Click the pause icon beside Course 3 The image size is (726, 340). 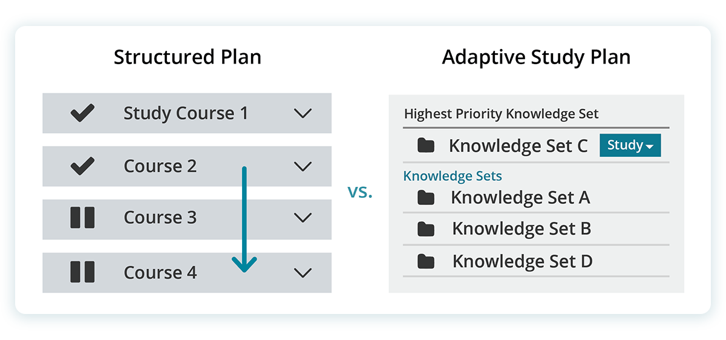click(82, 218)
